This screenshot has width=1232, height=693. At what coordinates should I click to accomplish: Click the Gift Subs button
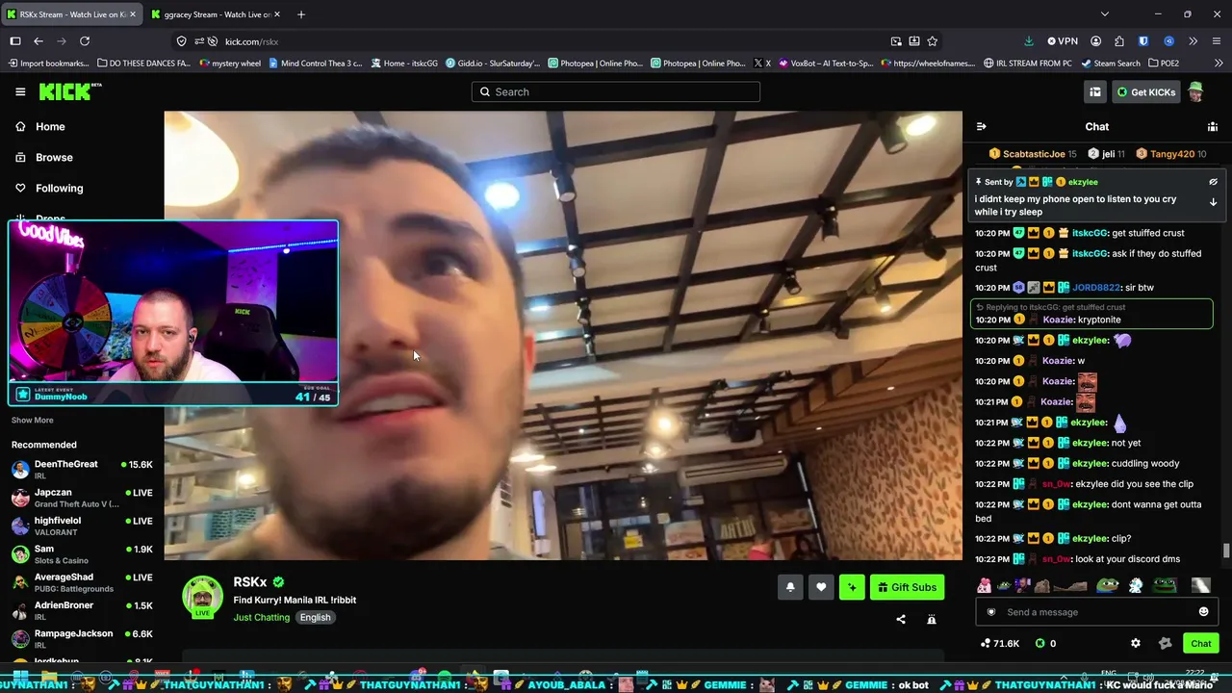coord(907,587)
